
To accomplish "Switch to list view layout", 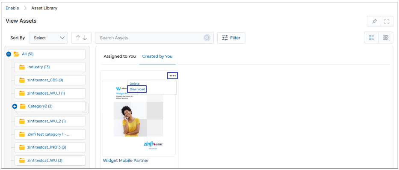I will coord(371,38).
